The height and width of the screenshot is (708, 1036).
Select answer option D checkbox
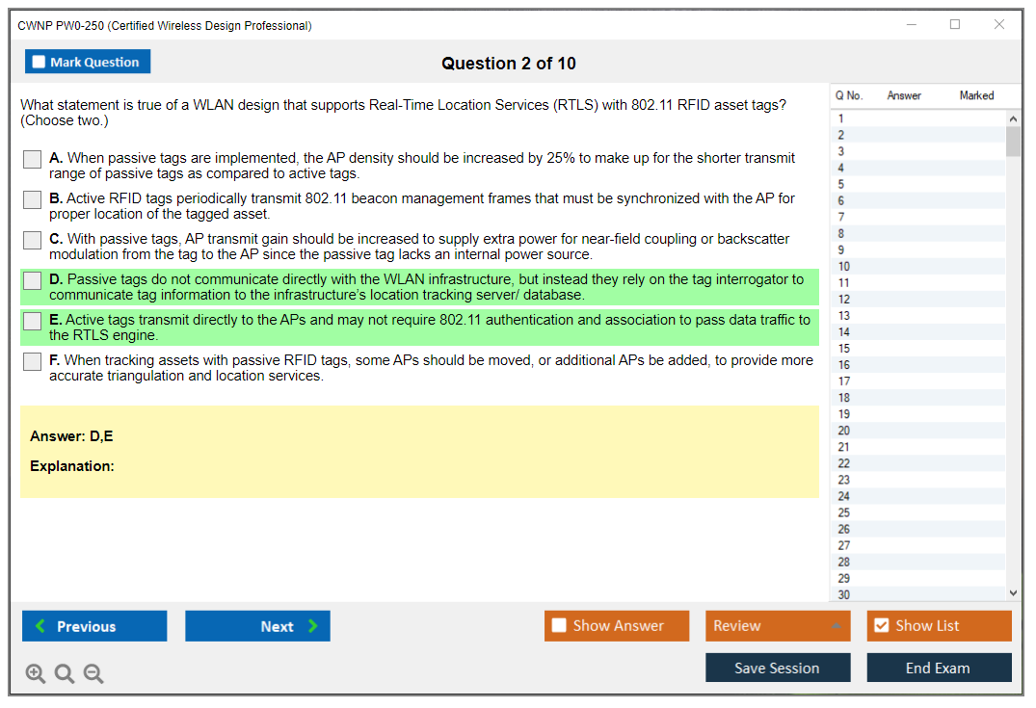(x=33, y=280)
